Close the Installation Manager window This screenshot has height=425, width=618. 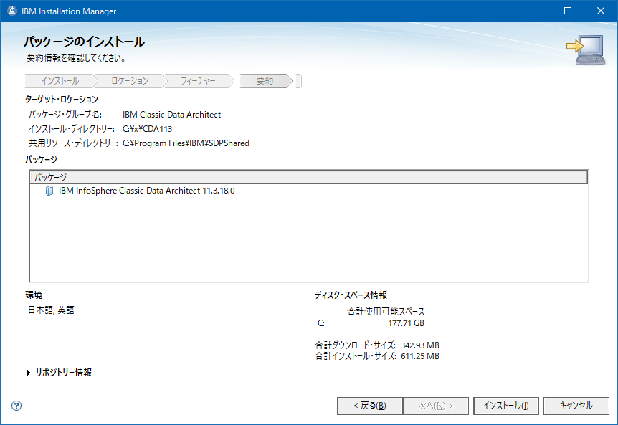pos(601,11)
